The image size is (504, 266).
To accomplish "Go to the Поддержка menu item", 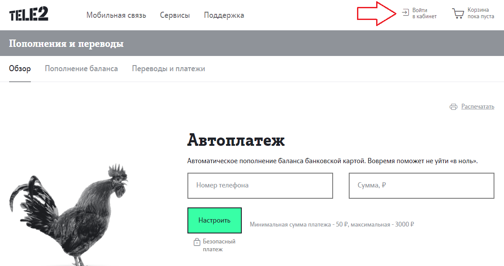I will tap(224, 15).
